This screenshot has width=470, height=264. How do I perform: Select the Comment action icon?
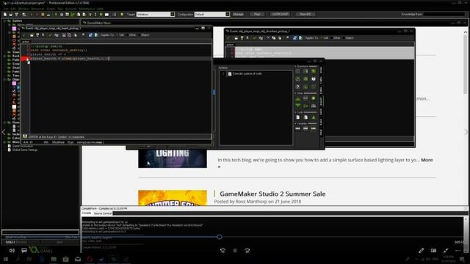click(314, 117)
